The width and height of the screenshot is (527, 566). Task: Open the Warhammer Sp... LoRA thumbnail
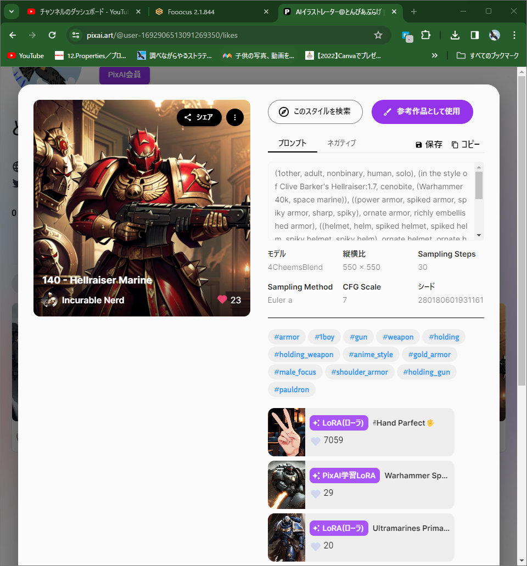[287, 485]
